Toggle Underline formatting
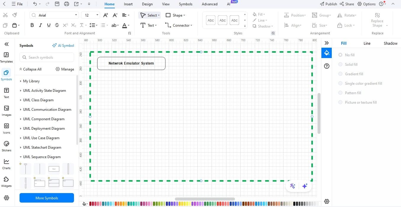 point(49,25)
